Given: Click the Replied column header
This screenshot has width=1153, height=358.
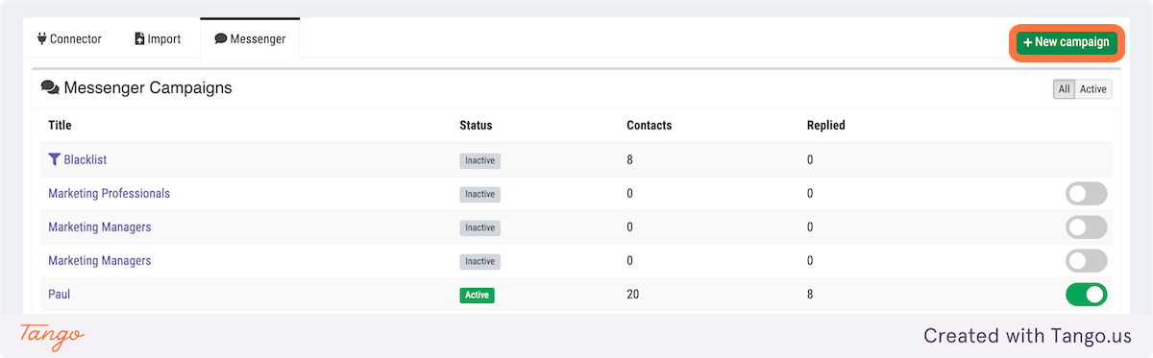Looking at the screenshot, I should (825, 126).
